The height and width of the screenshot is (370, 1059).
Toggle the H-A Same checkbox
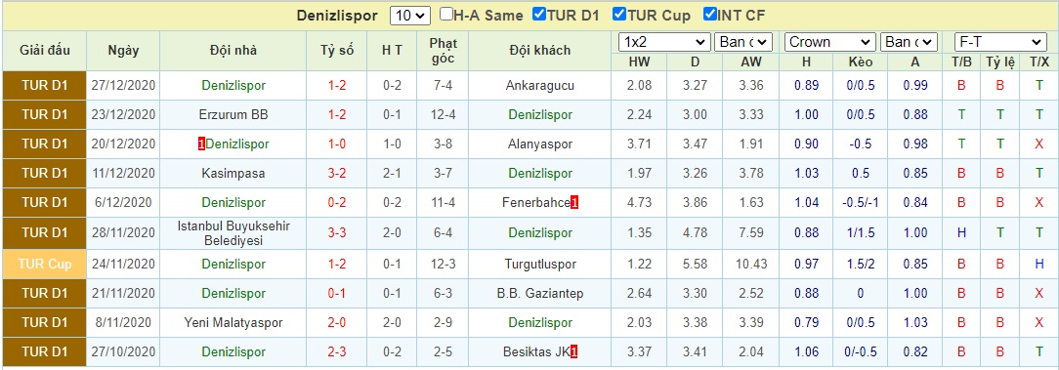click(445, 15)
